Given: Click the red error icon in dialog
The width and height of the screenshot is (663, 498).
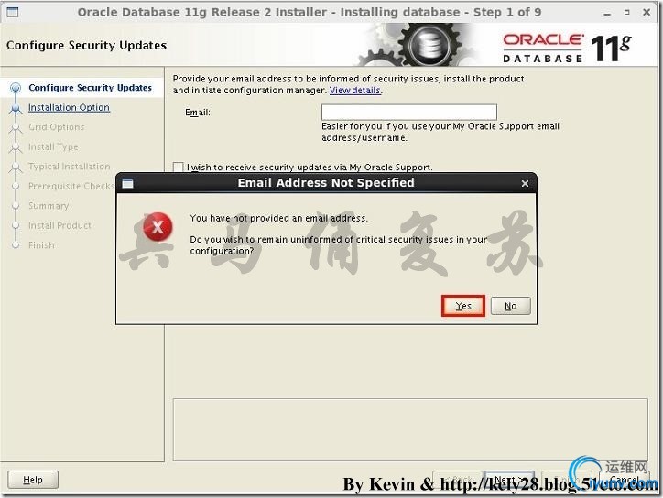Looking at the screenshot, I should coord(158,227).
